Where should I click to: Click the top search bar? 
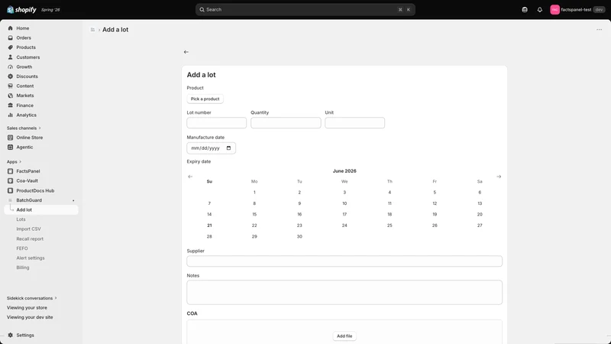click(305, 10)
